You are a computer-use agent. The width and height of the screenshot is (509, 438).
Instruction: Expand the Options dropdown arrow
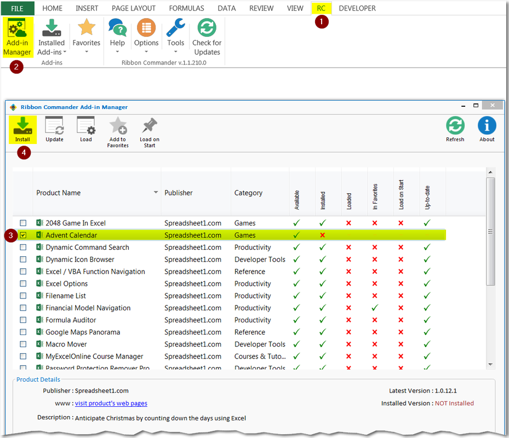coord(146,52)
